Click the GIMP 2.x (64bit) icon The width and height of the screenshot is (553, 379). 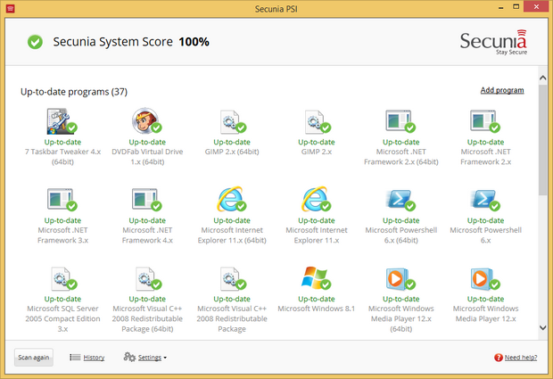[x=233, y=122]
